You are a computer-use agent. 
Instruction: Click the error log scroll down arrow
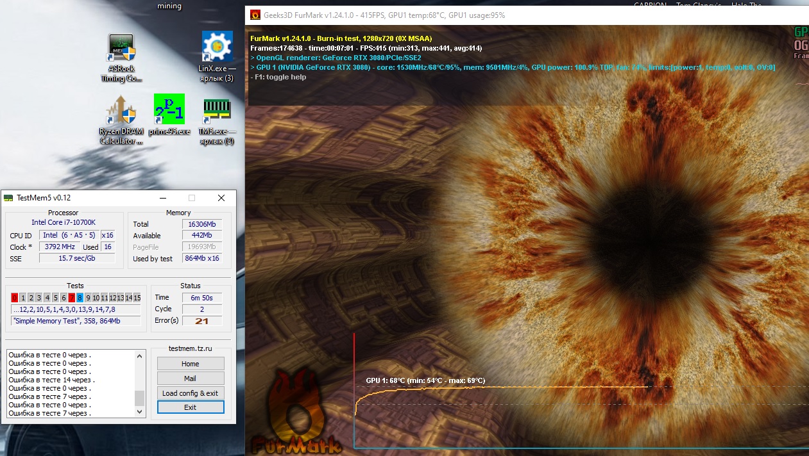[139, 412]
